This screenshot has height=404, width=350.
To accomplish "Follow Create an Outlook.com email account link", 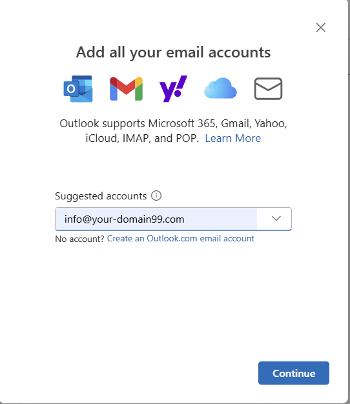I will pyautogui.click(x=181, y=239).
